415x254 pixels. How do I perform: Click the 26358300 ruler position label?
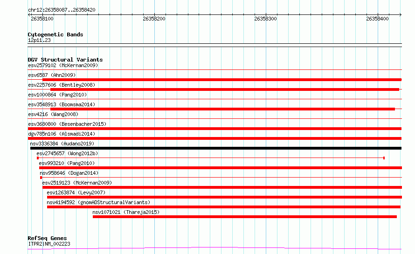(x=265, y=19)
